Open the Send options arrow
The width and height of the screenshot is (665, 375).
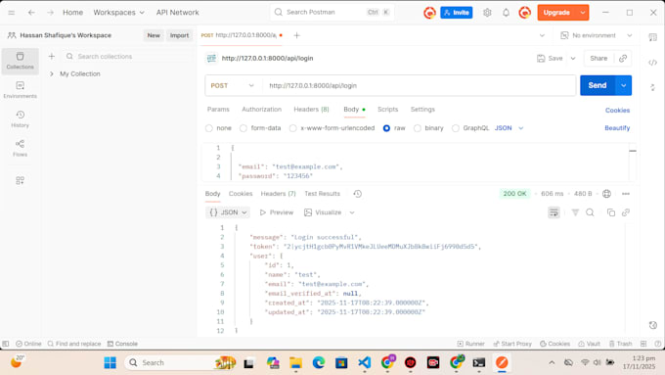pos(624,85)
